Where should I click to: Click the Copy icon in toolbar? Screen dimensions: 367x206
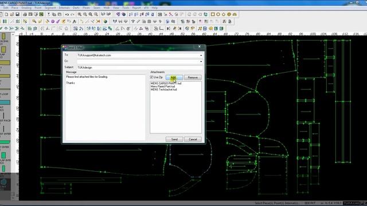tap(54, 14)
